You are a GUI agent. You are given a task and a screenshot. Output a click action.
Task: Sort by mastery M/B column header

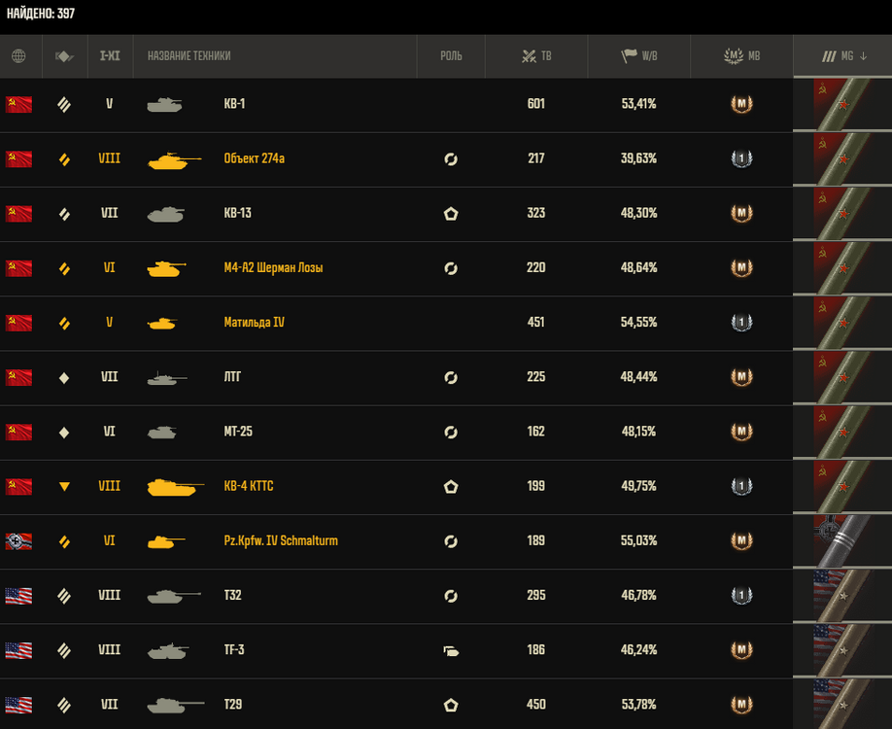pyautogui.click(x=741, y=55)
